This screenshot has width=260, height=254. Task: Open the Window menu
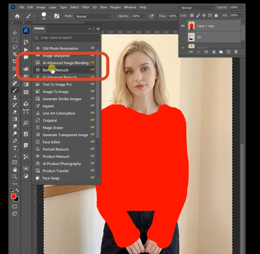(x=130, y=7)
